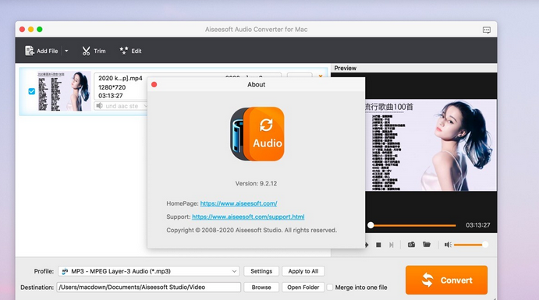Click the Open Folder button
Screen dimensions: 539x300
click(x=303, y=288)
